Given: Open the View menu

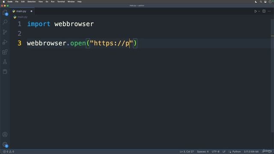Looking at the screenshot, I should (41, 2).
